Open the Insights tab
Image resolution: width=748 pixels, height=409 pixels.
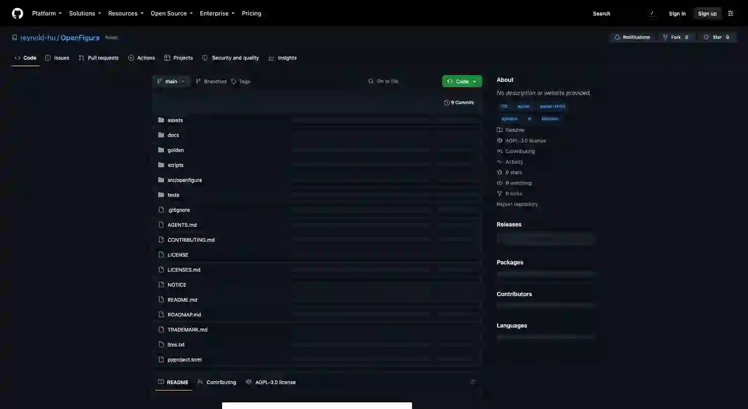coord(282,58)
